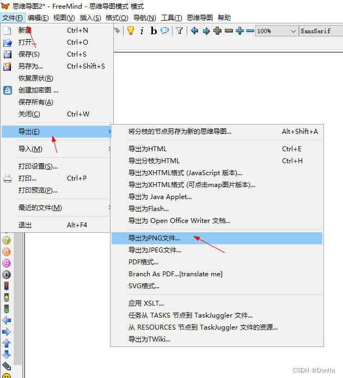Open the 工具(T) menu
Screen dimensions: 343x378
(x=171, y=18)
